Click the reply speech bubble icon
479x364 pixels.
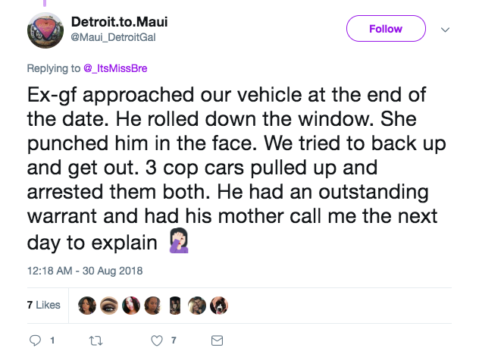tap(35, 340)
